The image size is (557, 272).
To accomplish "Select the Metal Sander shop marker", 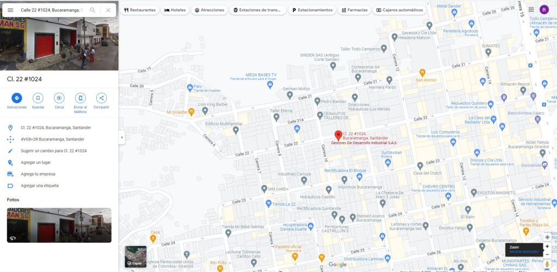I will pos(454,12).
